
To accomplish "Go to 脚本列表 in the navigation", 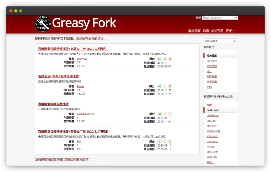I will pos(194,31).
